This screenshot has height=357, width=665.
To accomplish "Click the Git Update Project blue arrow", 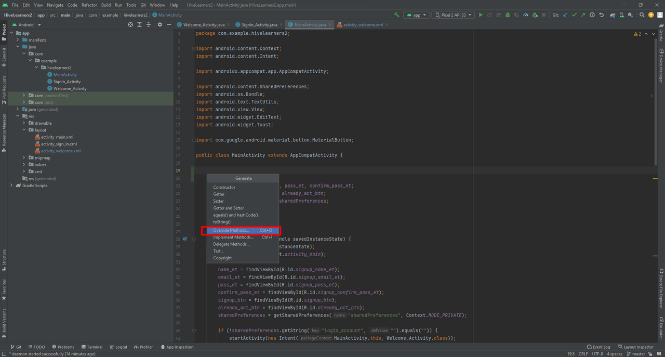I will point(565,15).
